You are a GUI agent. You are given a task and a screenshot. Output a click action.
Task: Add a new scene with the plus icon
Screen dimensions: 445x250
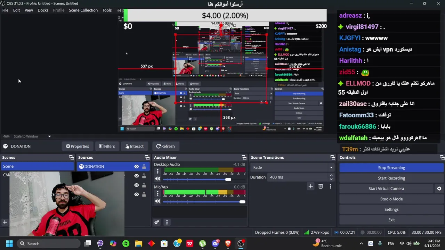tap(5, 222)
